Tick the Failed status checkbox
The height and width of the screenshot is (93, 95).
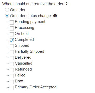(12, 76)
